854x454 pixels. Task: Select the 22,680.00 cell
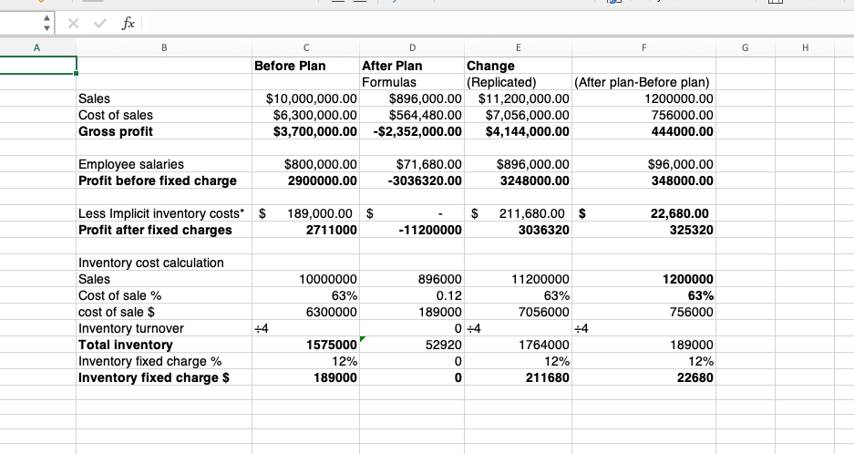(x=643, y=213)
